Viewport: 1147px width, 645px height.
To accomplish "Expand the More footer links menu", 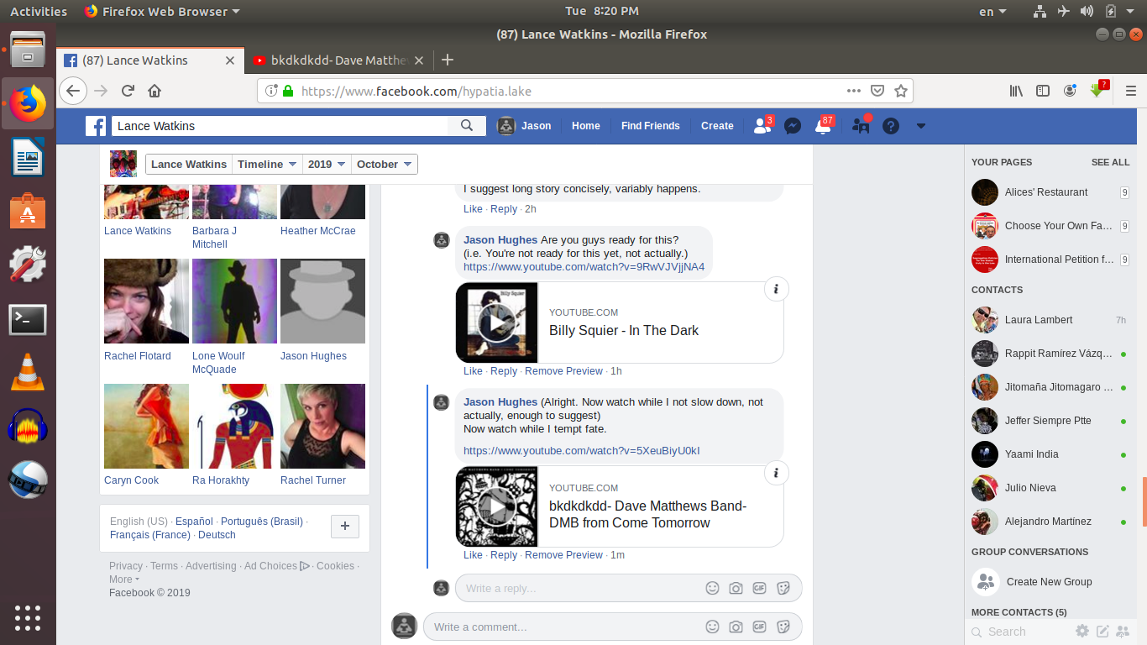I will click(x=124, y=579).
